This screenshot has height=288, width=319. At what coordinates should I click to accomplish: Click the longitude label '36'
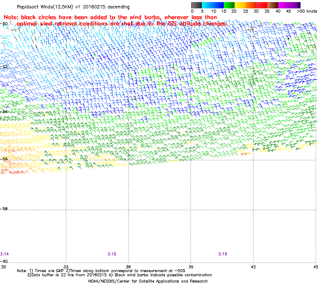[128, 267]
